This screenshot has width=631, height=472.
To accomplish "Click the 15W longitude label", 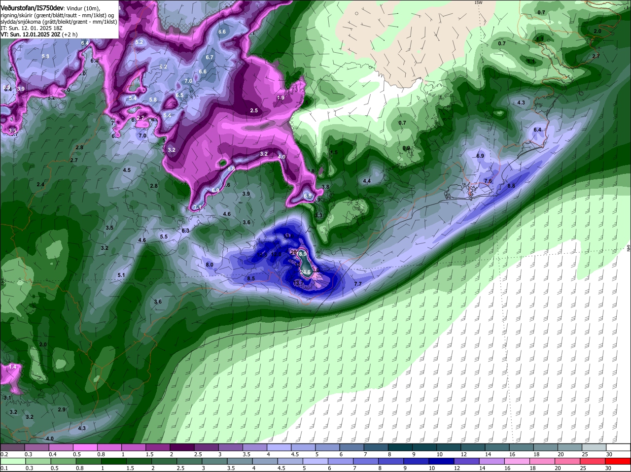I will tap(478, 2).
